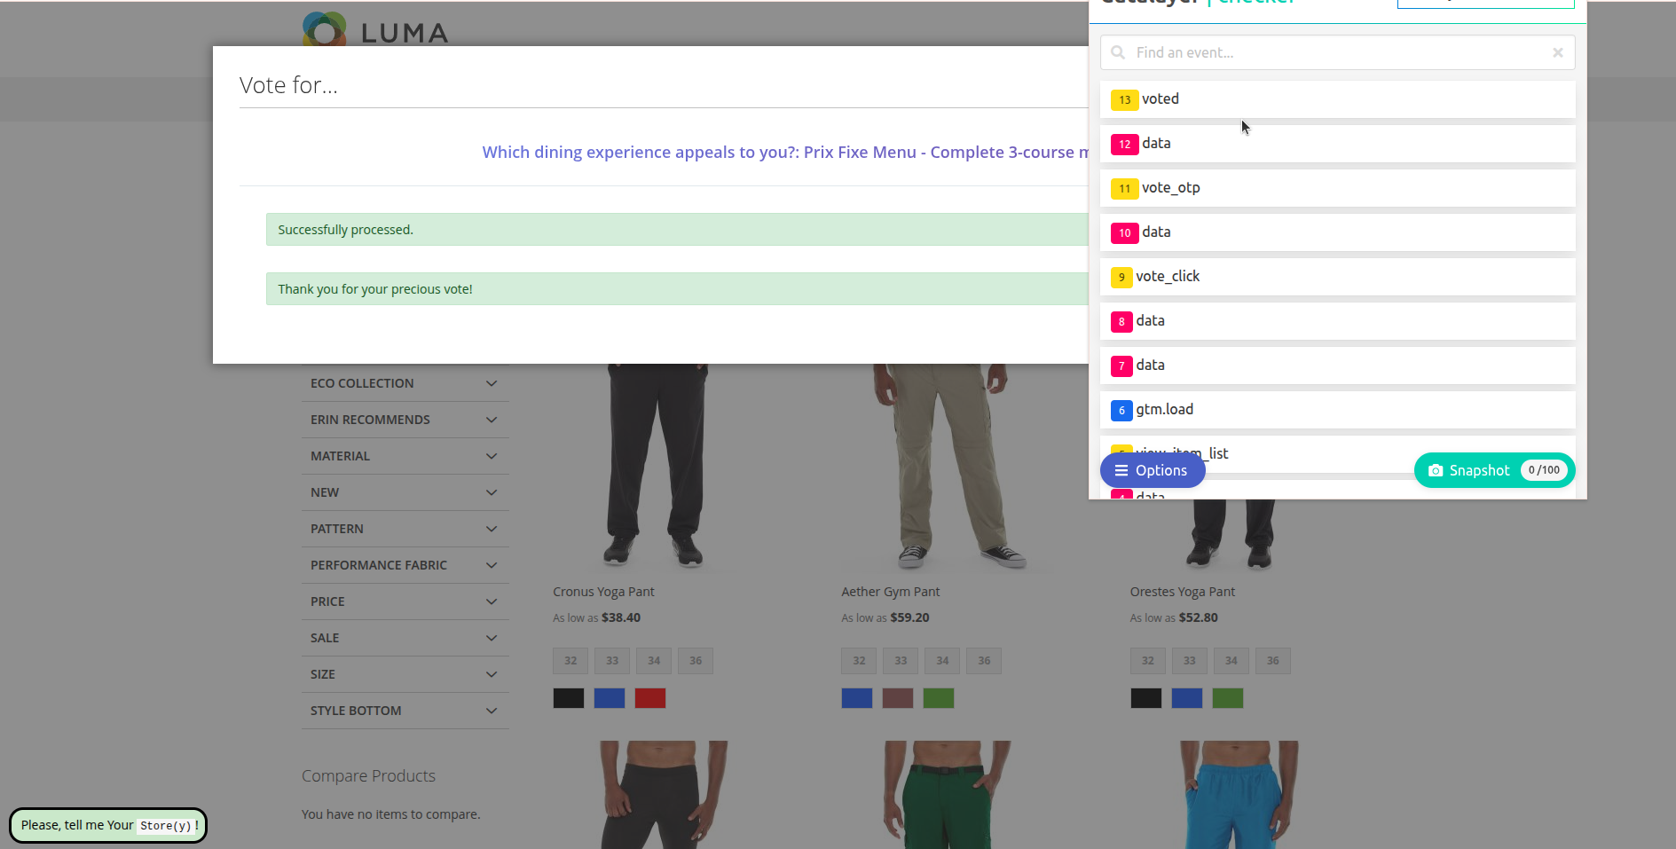The height and width of the screenshot is (849, 1676).
Task: Select size 34 for Aether Gym Pant
Action: point(942,661)
